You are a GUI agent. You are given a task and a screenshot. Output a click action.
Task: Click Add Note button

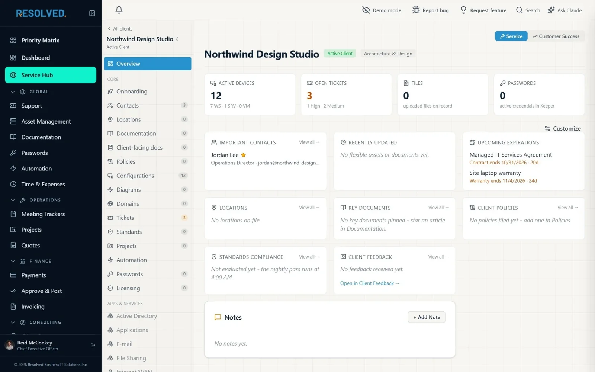tap(427, 317)
